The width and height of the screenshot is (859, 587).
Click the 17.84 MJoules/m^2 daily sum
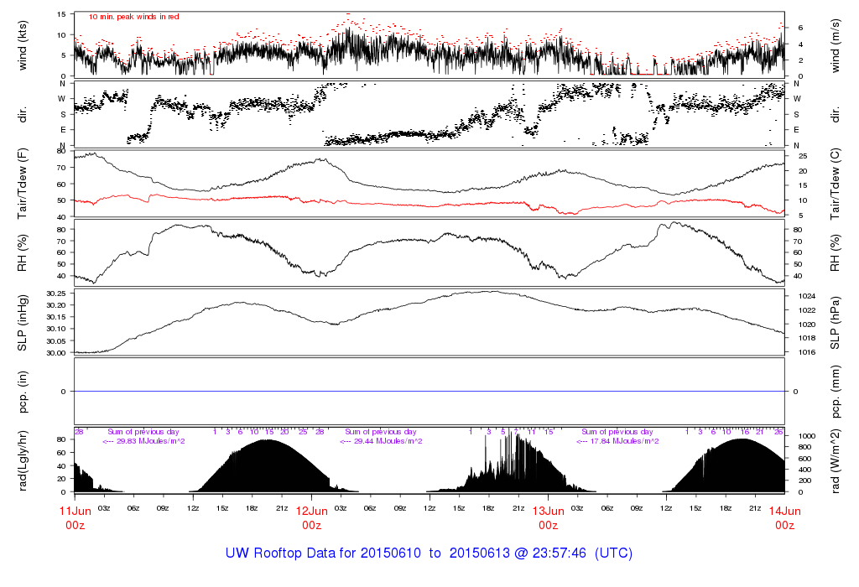pyautogui.click(x=617, y=441)
